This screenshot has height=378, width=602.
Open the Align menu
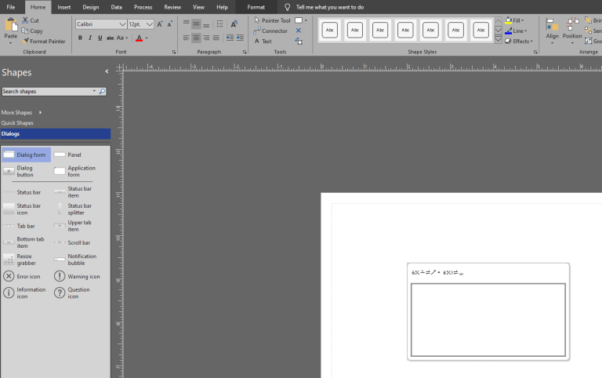pyautogui.click(x=552, y=31)
